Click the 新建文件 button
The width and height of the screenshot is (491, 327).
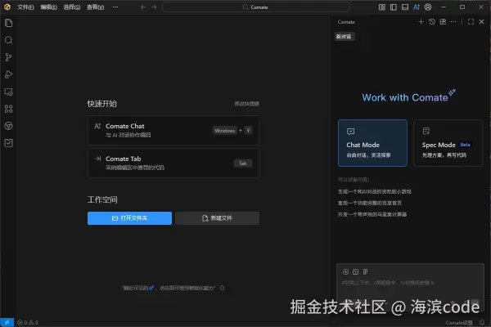(218, 218)
